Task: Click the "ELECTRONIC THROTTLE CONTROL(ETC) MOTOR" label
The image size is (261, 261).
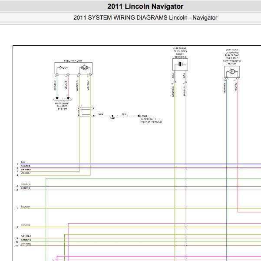Action: [232, 59]
